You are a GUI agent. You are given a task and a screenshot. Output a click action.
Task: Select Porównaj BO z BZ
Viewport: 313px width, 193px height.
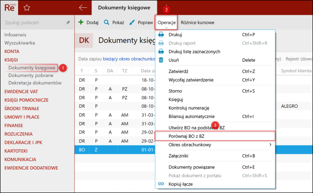pos(215,136)
